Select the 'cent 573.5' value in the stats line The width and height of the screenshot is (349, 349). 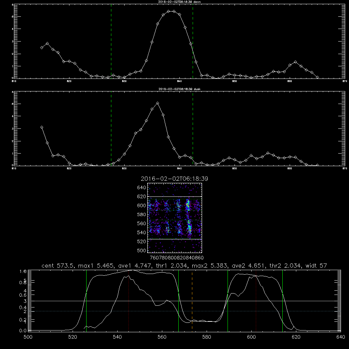point(59,266)
